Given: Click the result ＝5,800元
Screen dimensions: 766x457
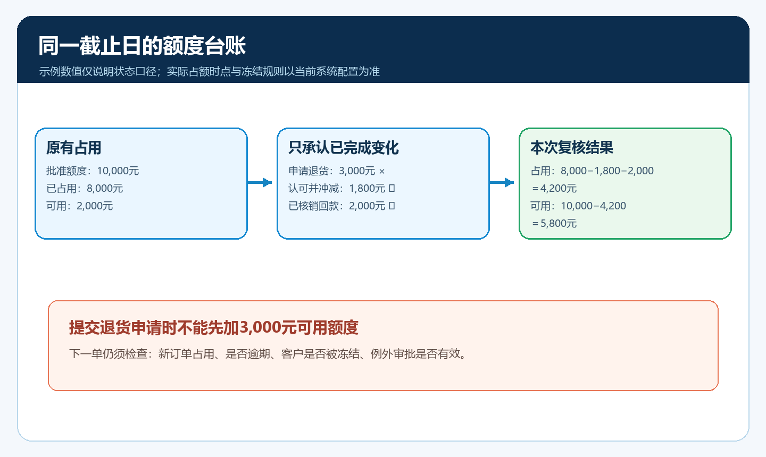Looking at the screenshot, I should tap(554, 223).
